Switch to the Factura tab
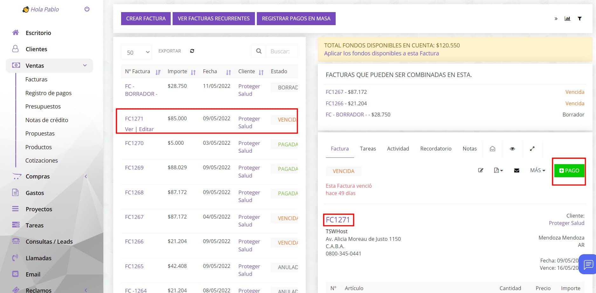 340,149
